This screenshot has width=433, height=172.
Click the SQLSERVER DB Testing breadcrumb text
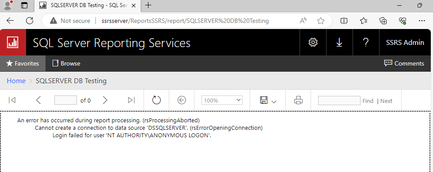coord(71,81)
